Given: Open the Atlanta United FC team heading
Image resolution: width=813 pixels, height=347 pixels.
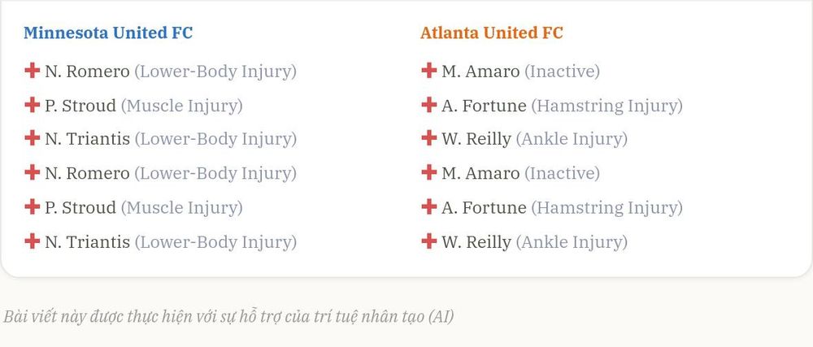Looking at the screenshot, I should click(492, 33).
